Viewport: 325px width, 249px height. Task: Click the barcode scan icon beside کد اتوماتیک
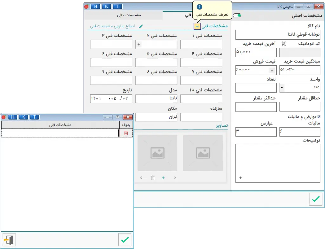point(284,44)
